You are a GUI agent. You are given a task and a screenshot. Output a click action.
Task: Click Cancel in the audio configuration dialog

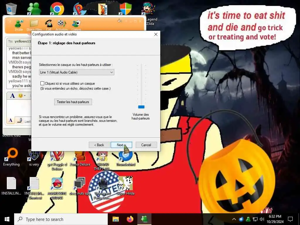[146, 145]
